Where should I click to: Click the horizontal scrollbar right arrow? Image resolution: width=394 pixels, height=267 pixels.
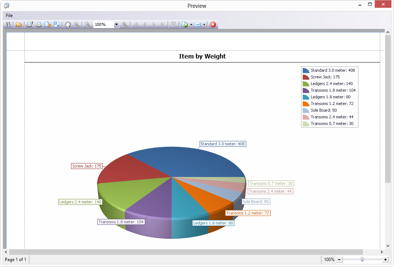click(382, 252)
